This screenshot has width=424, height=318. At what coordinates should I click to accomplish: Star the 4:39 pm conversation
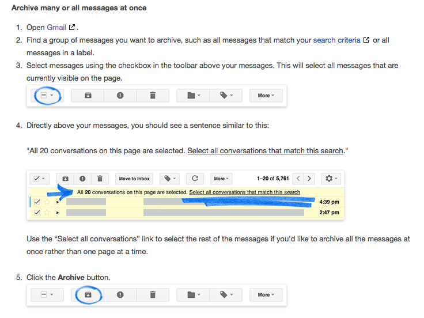coord(47,202)
